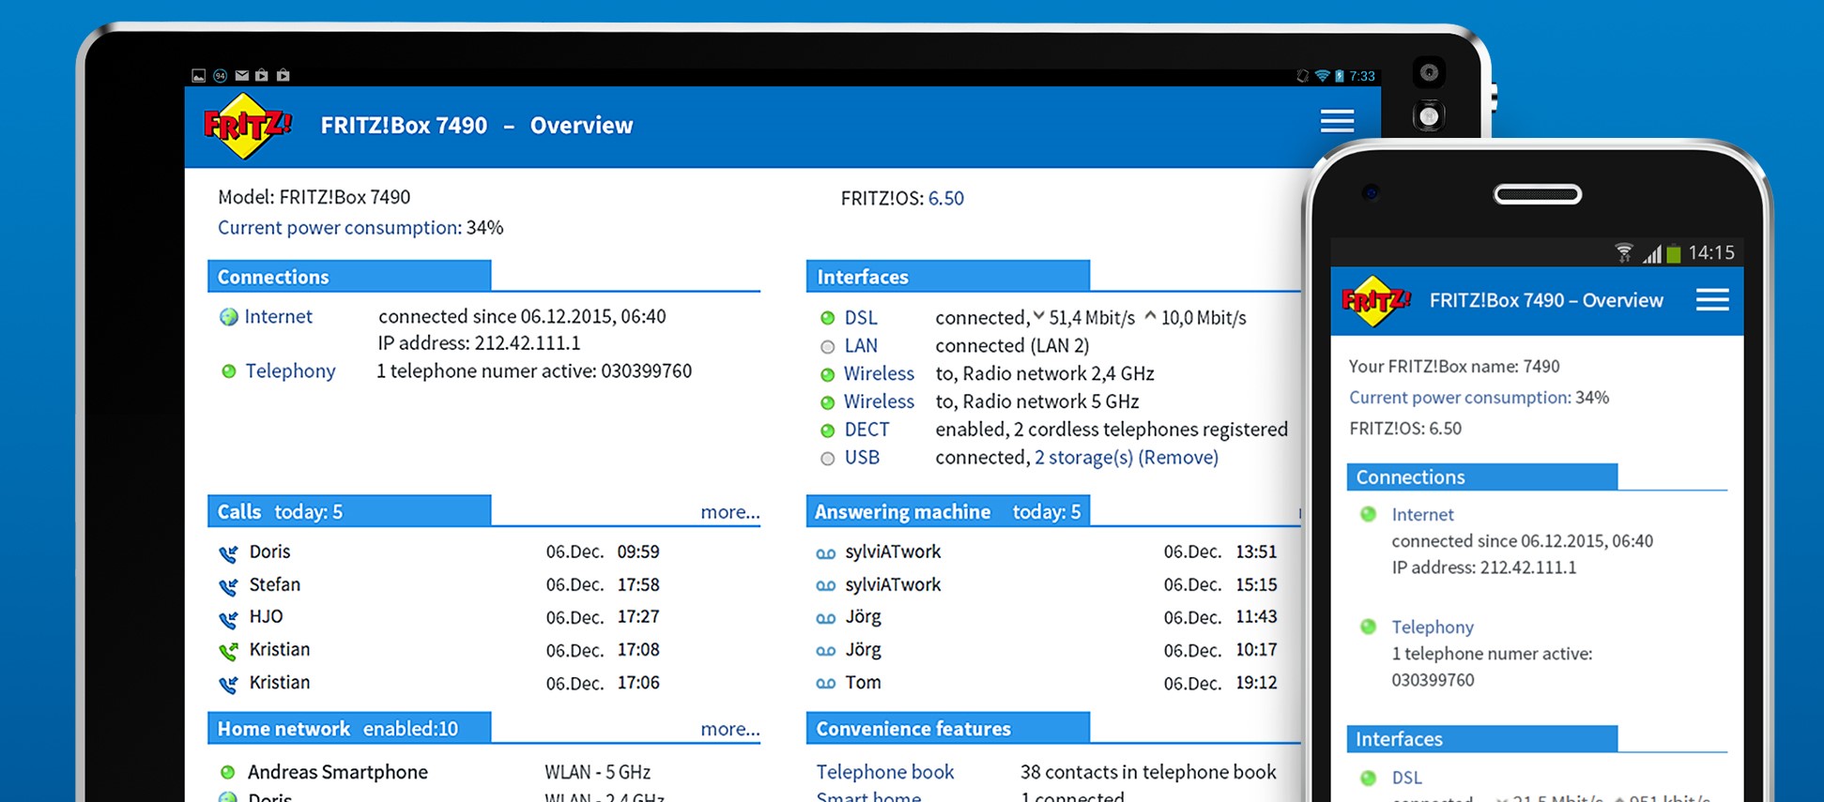Open the LAN interface link

tap(861, 346)
